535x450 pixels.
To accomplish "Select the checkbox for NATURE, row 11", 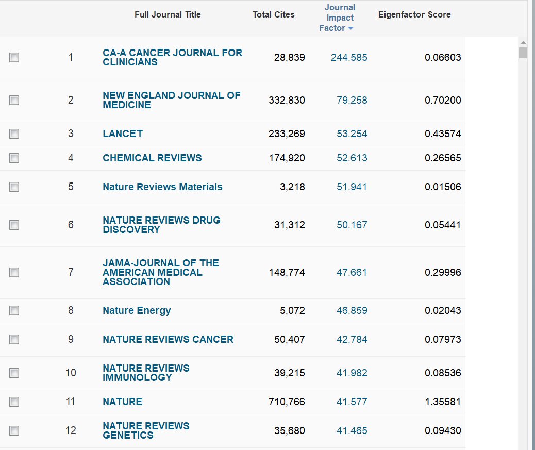I will pos(14,402).
